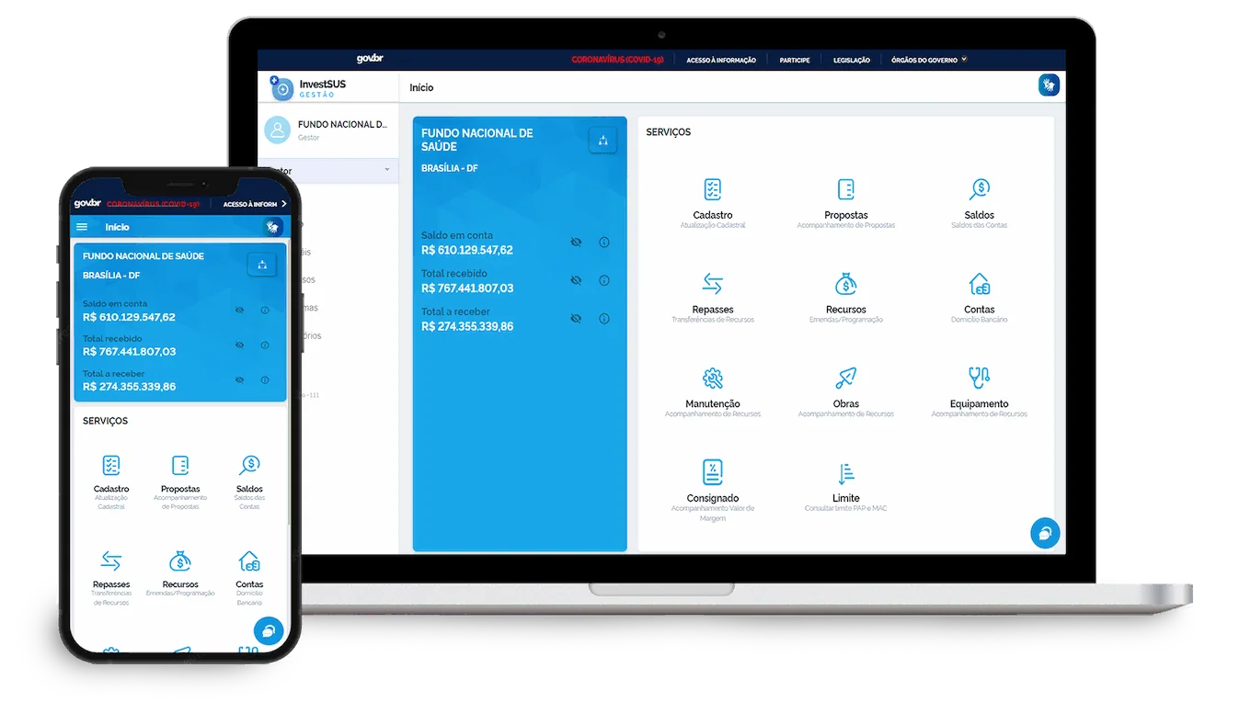Toggle Total a receber visibility on laptop
The image size is (1251, 702).
(576, 319)
